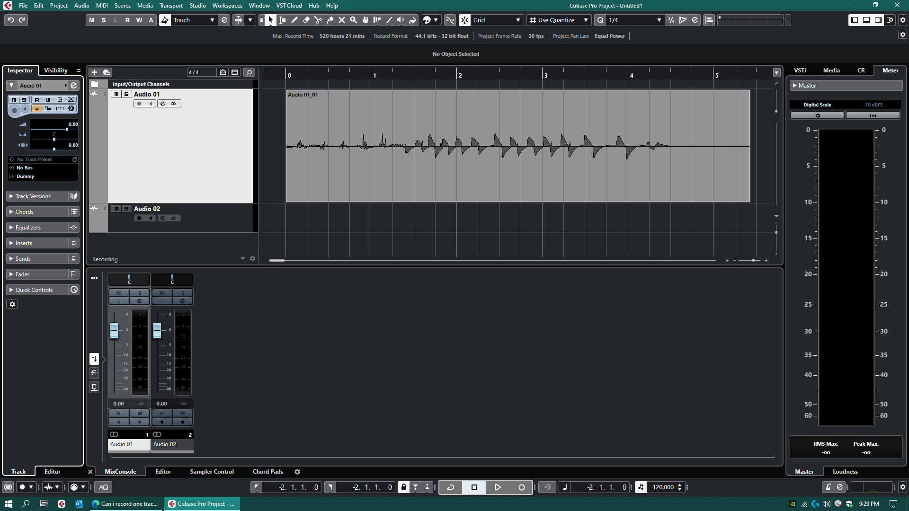909x511 pixels.
Task: Open the Touch automation mode dropdown
Action: (212, 20)
